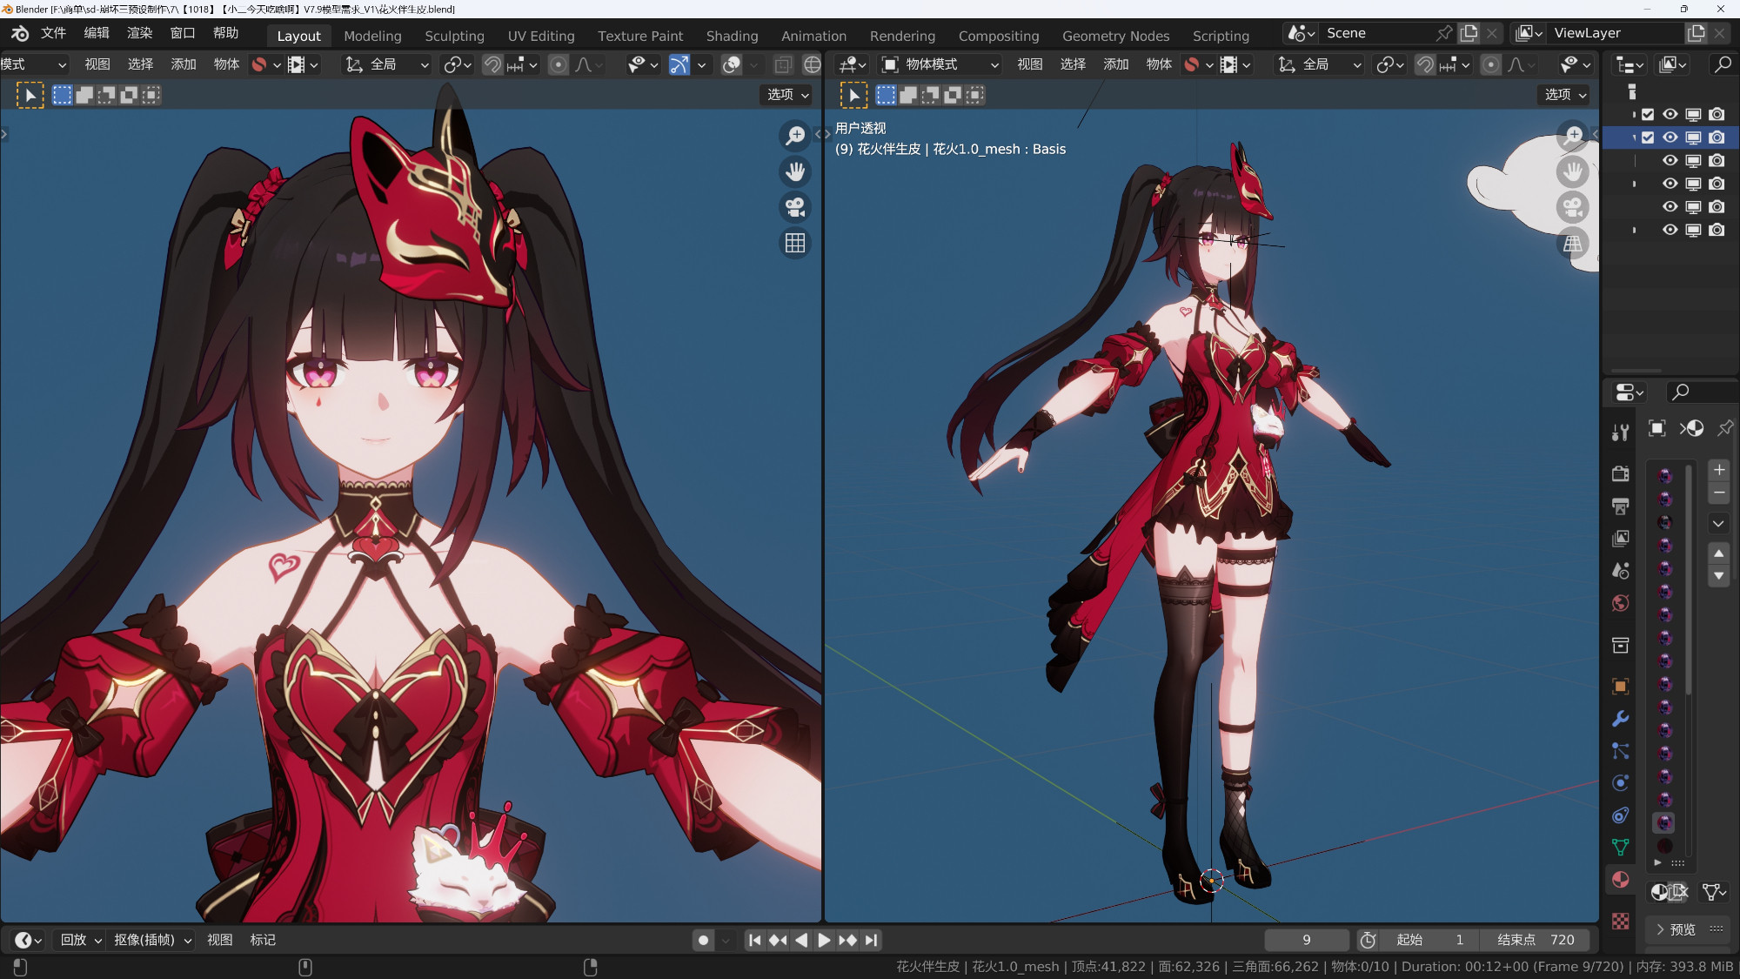Jump to the last frame endpoint

coord(871,940)
